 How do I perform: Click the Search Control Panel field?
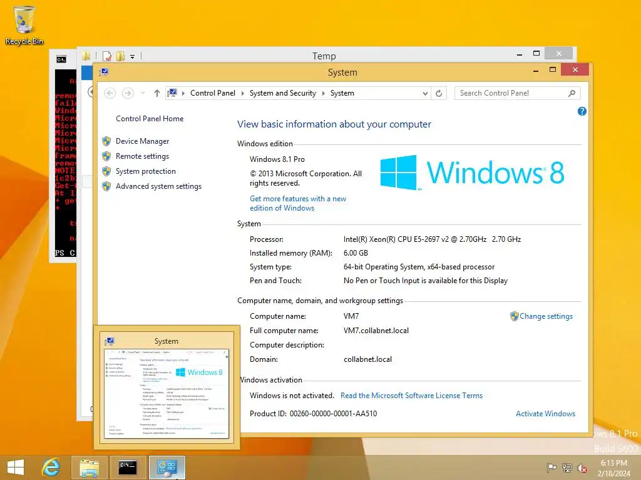click(x=517, y=93)
